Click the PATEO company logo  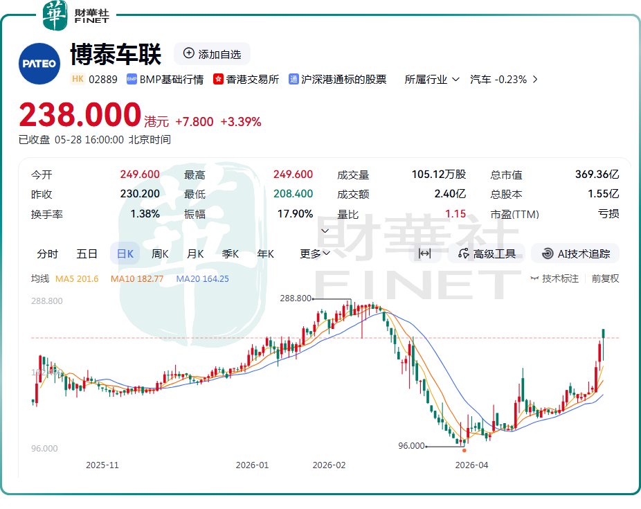point(39,64)
